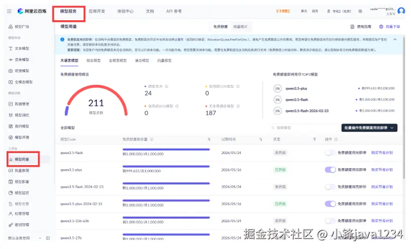Click 购买节省计划 for qwen3.5-flash

tap(382, 153)
